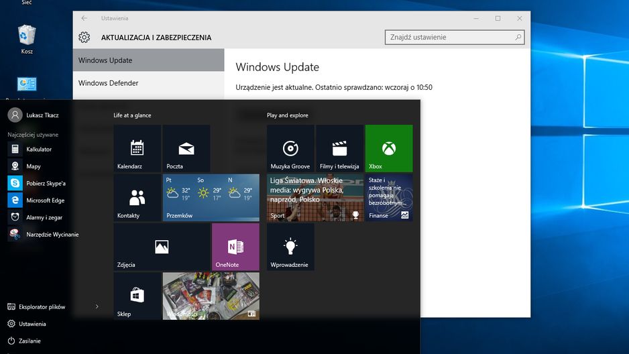Open Muzyka Groove tile
This screenshot has width=629, height=354.
pos(290,148)
